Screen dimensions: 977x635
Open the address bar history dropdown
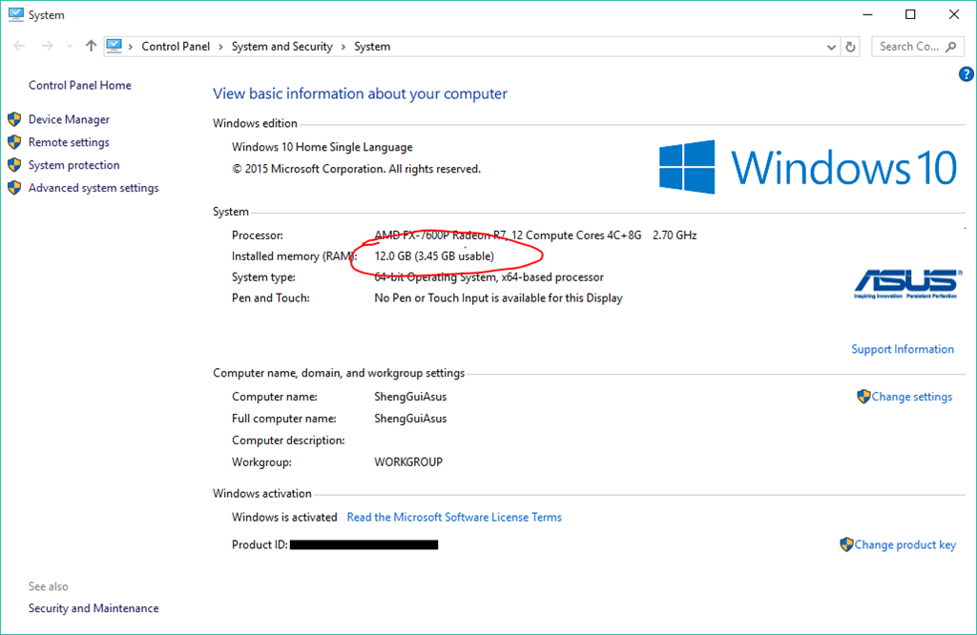(x=831, y=47)
